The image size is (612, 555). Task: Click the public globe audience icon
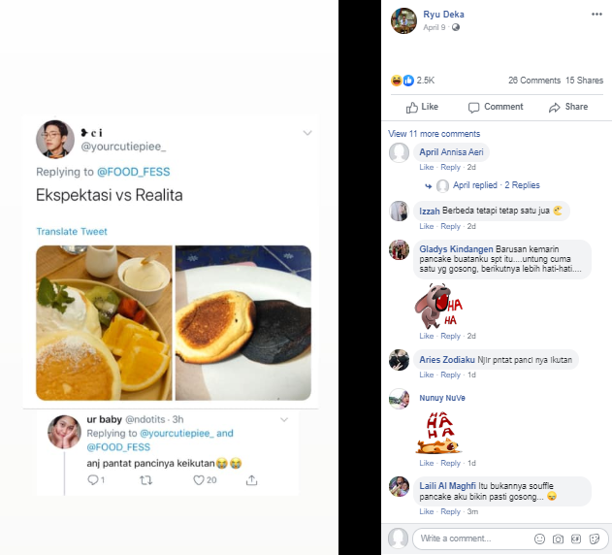click(x=456, y=27)
